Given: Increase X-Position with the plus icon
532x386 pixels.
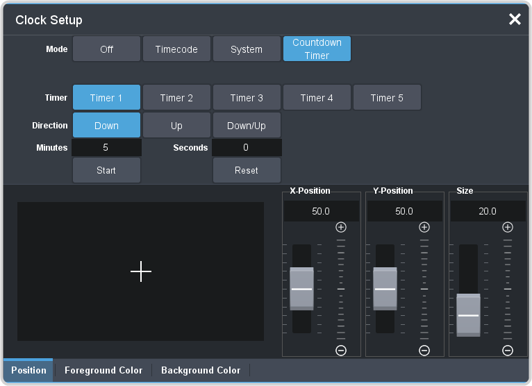Looking at the screenshot, I should tap(340, 227).
